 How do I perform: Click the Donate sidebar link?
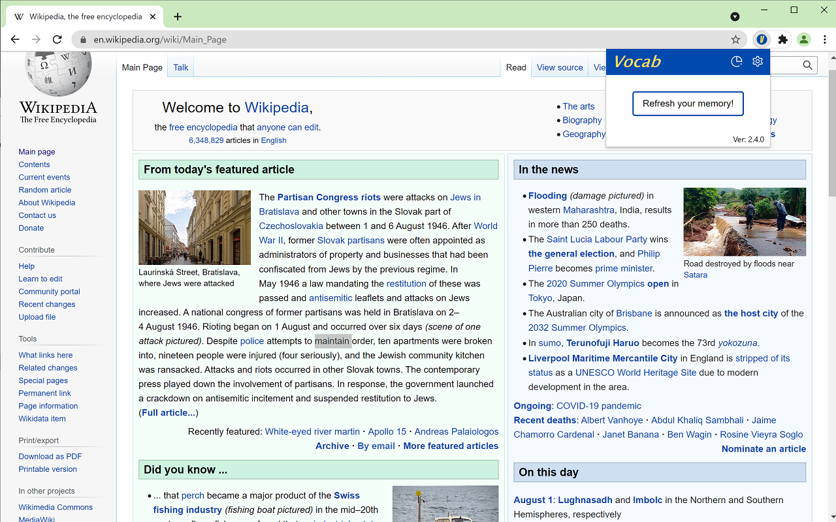(31, 228)
